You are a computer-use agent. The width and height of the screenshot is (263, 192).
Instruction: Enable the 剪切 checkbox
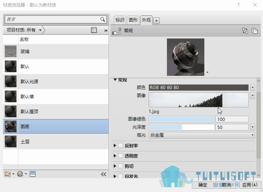pyautogui.click(x=120, y=166)
